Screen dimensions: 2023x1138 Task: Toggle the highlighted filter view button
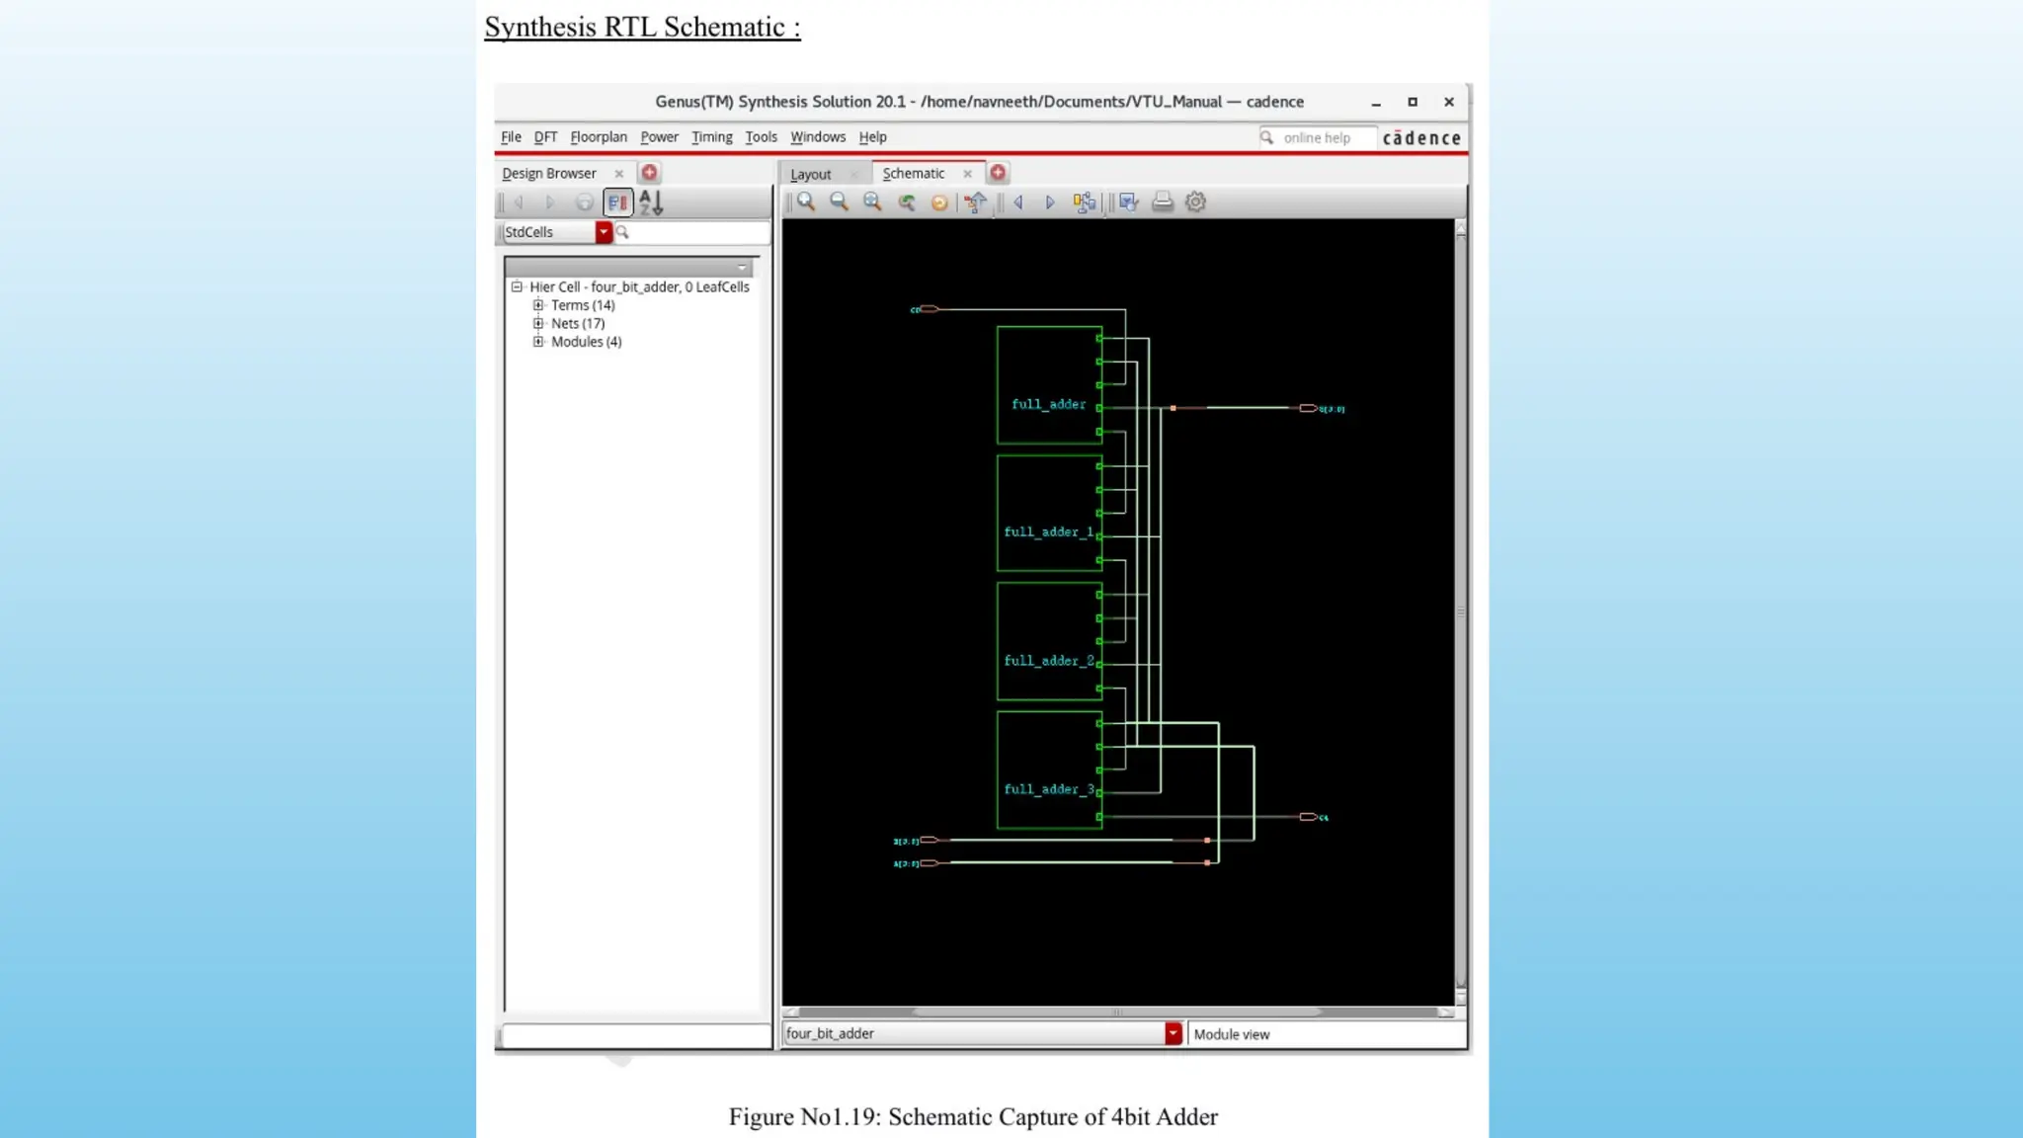click(617, 203)
